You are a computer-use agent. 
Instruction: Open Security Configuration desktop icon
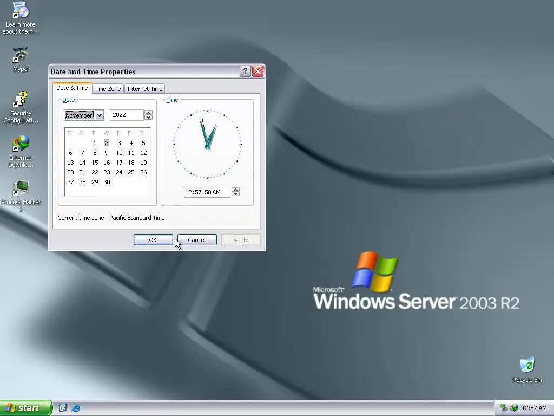click(x=21, y=107)
